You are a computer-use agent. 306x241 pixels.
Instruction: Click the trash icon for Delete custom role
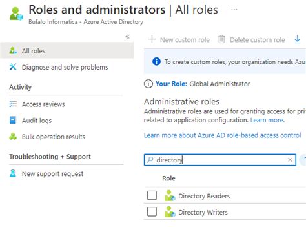coord(221,39)
